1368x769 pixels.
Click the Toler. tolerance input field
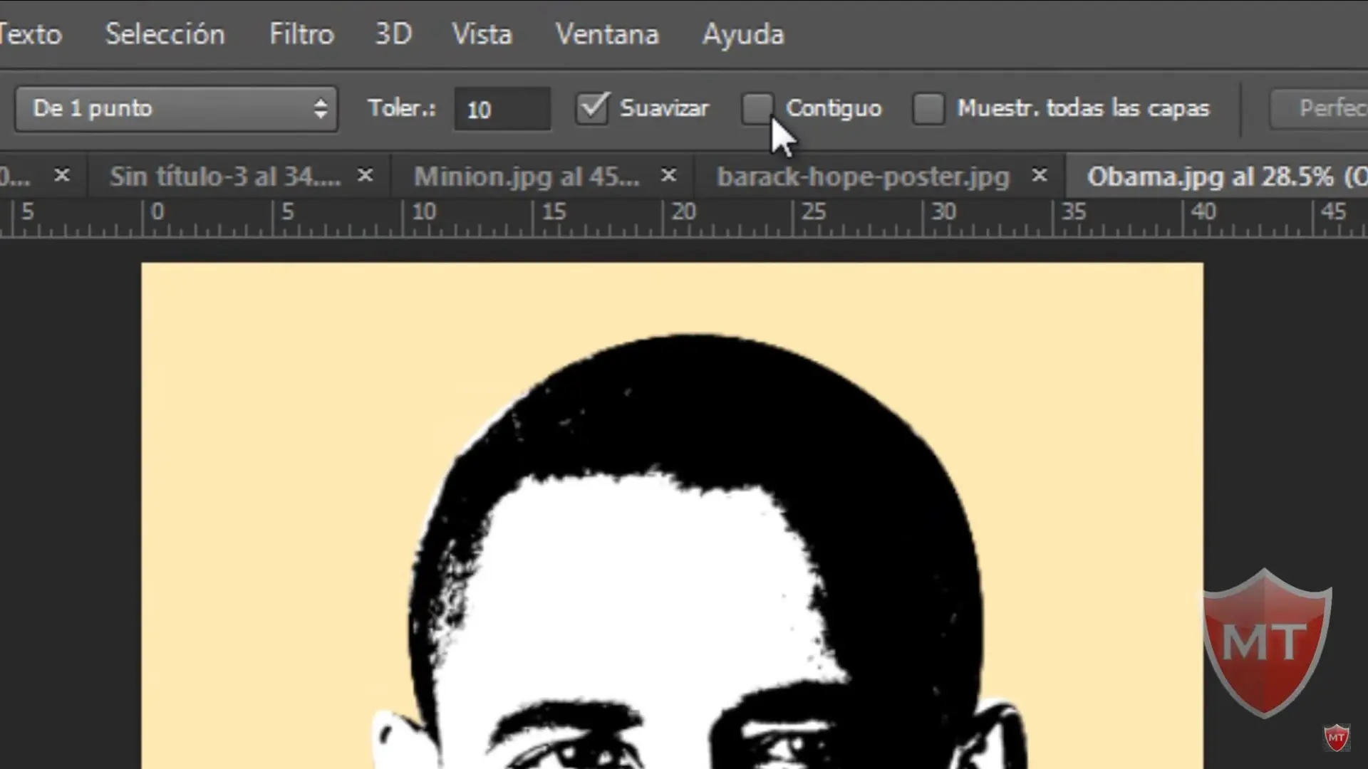pos(502,109)
